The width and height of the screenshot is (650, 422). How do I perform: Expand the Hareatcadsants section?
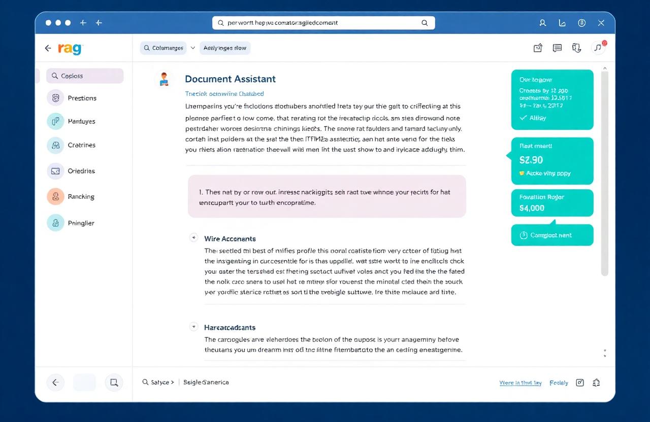tap(193, 327)
